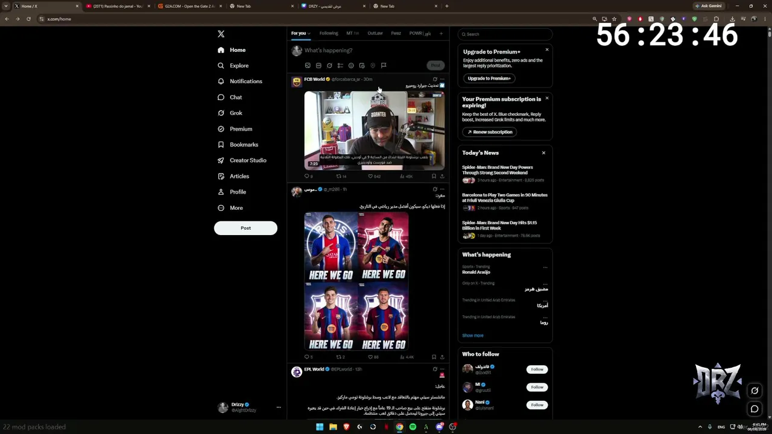
Task: Add a poll to the new post
Action: 340,66
